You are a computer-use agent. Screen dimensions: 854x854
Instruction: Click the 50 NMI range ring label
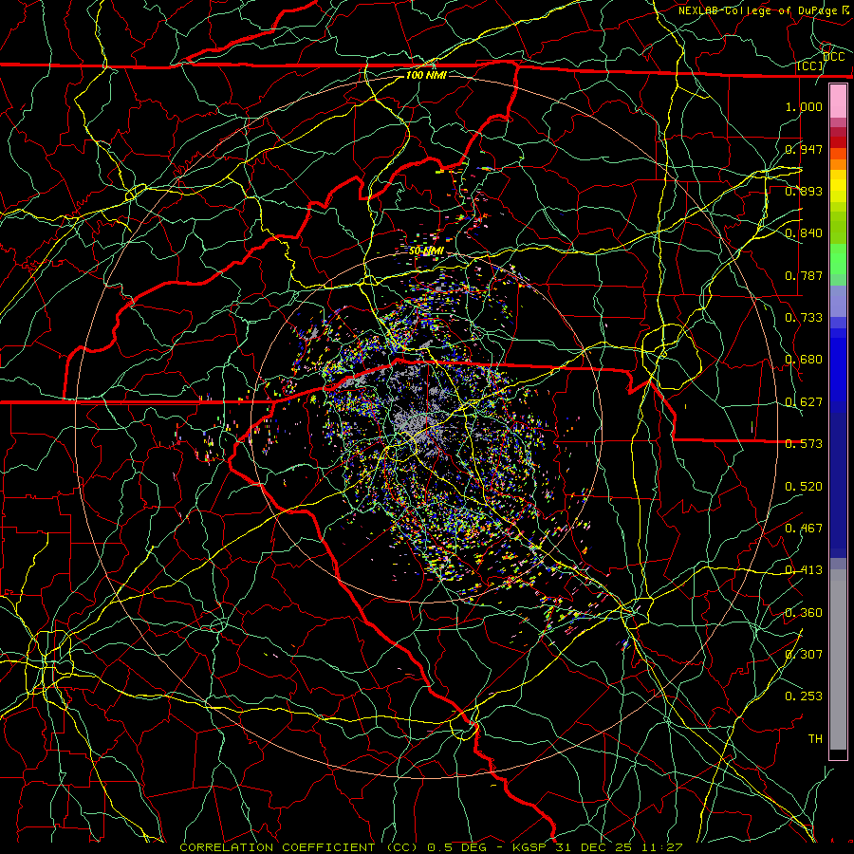point(426,251)
